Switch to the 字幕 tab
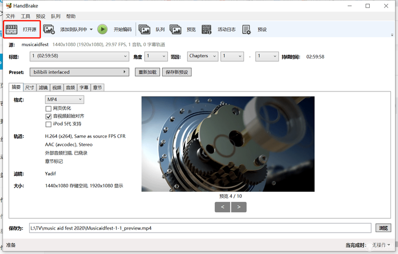Viewport: 398px width, 254px height. click(x=84, y=87)
